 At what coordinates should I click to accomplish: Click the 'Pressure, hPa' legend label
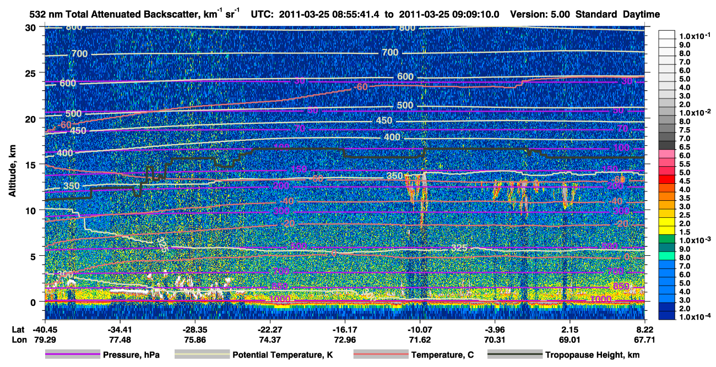click(x=131, y=355)
